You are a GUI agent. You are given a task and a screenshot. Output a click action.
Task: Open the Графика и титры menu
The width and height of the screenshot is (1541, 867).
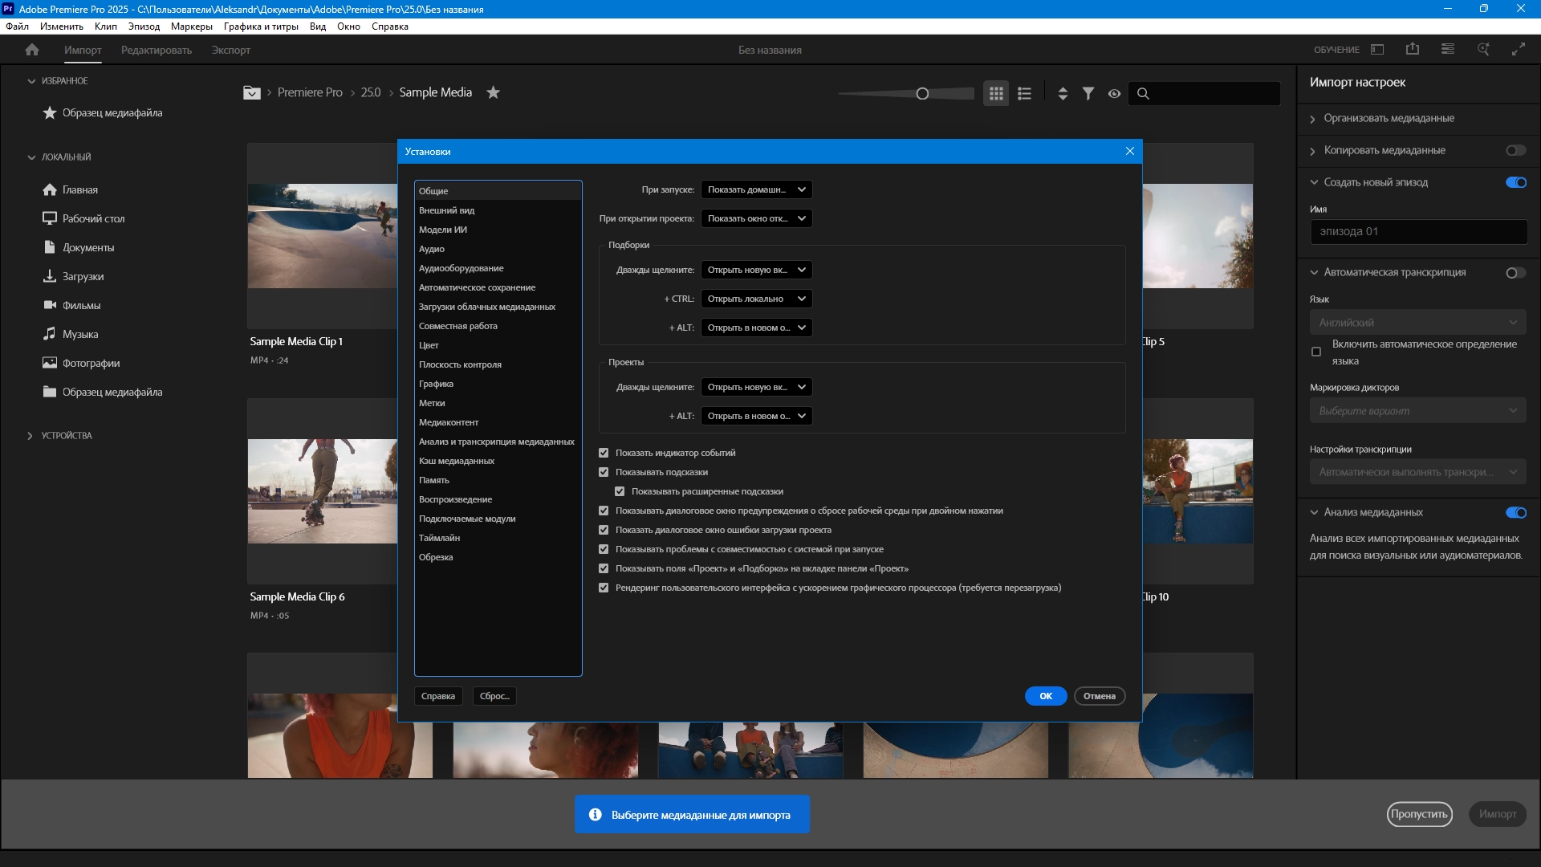[x=261, y=26]
